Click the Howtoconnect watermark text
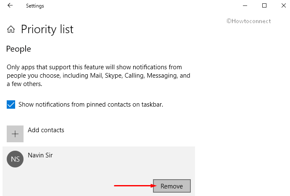290x196 pixels. click(x=248, y=21)
